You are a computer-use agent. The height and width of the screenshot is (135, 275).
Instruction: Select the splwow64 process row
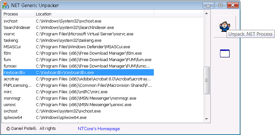79,118
